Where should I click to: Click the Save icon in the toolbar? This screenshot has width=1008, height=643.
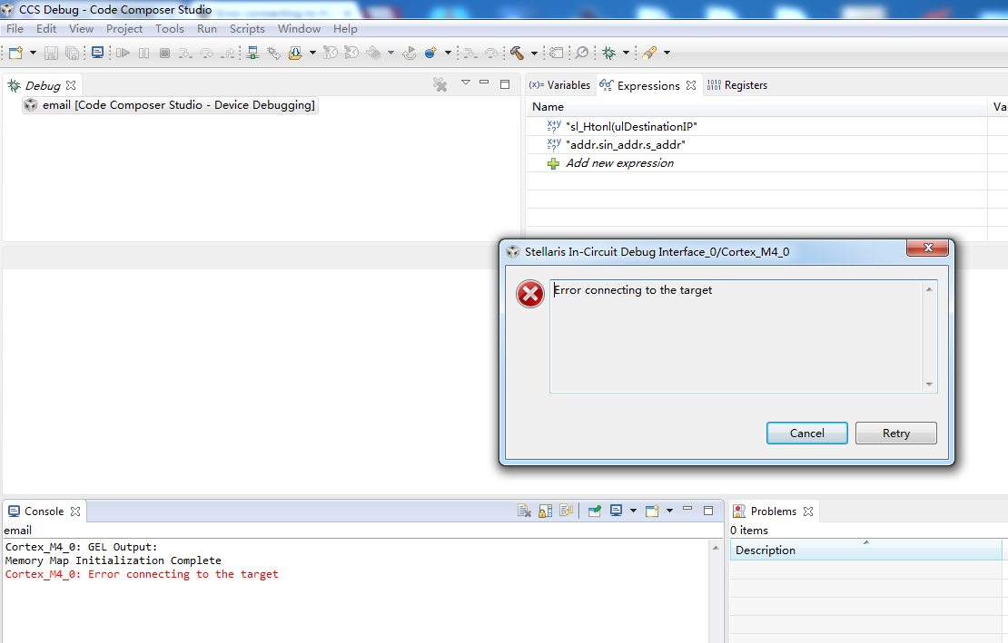click(52, 53)
